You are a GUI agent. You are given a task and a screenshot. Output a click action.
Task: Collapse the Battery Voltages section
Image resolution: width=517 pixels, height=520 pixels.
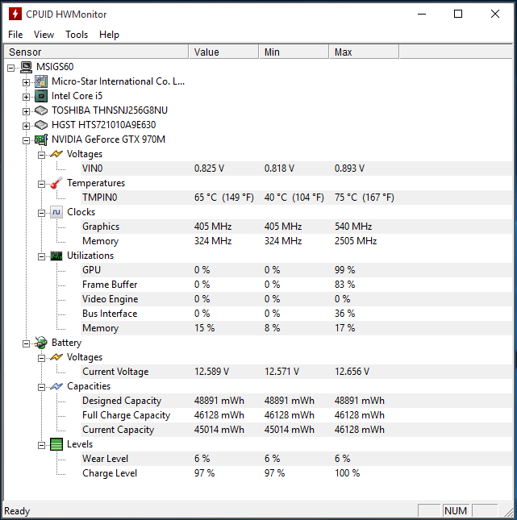click(x=41, y=359)
